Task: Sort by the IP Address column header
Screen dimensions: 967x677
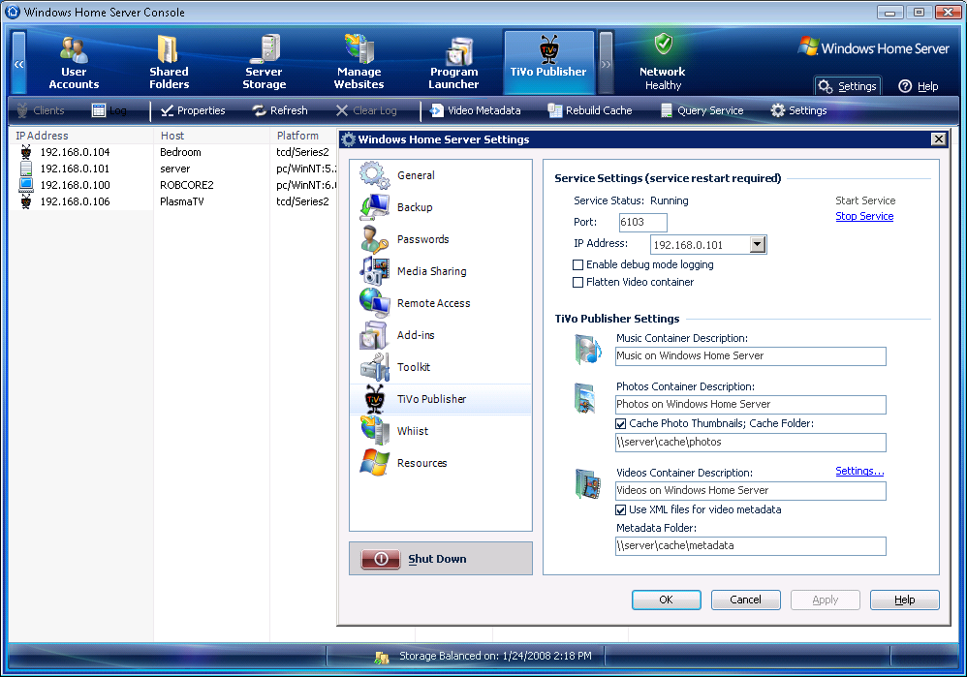Action: [80, 136]
